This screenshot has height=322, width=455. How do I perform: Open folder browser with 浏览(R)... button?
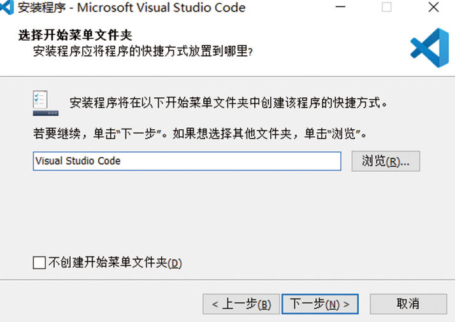coord(386,161)
